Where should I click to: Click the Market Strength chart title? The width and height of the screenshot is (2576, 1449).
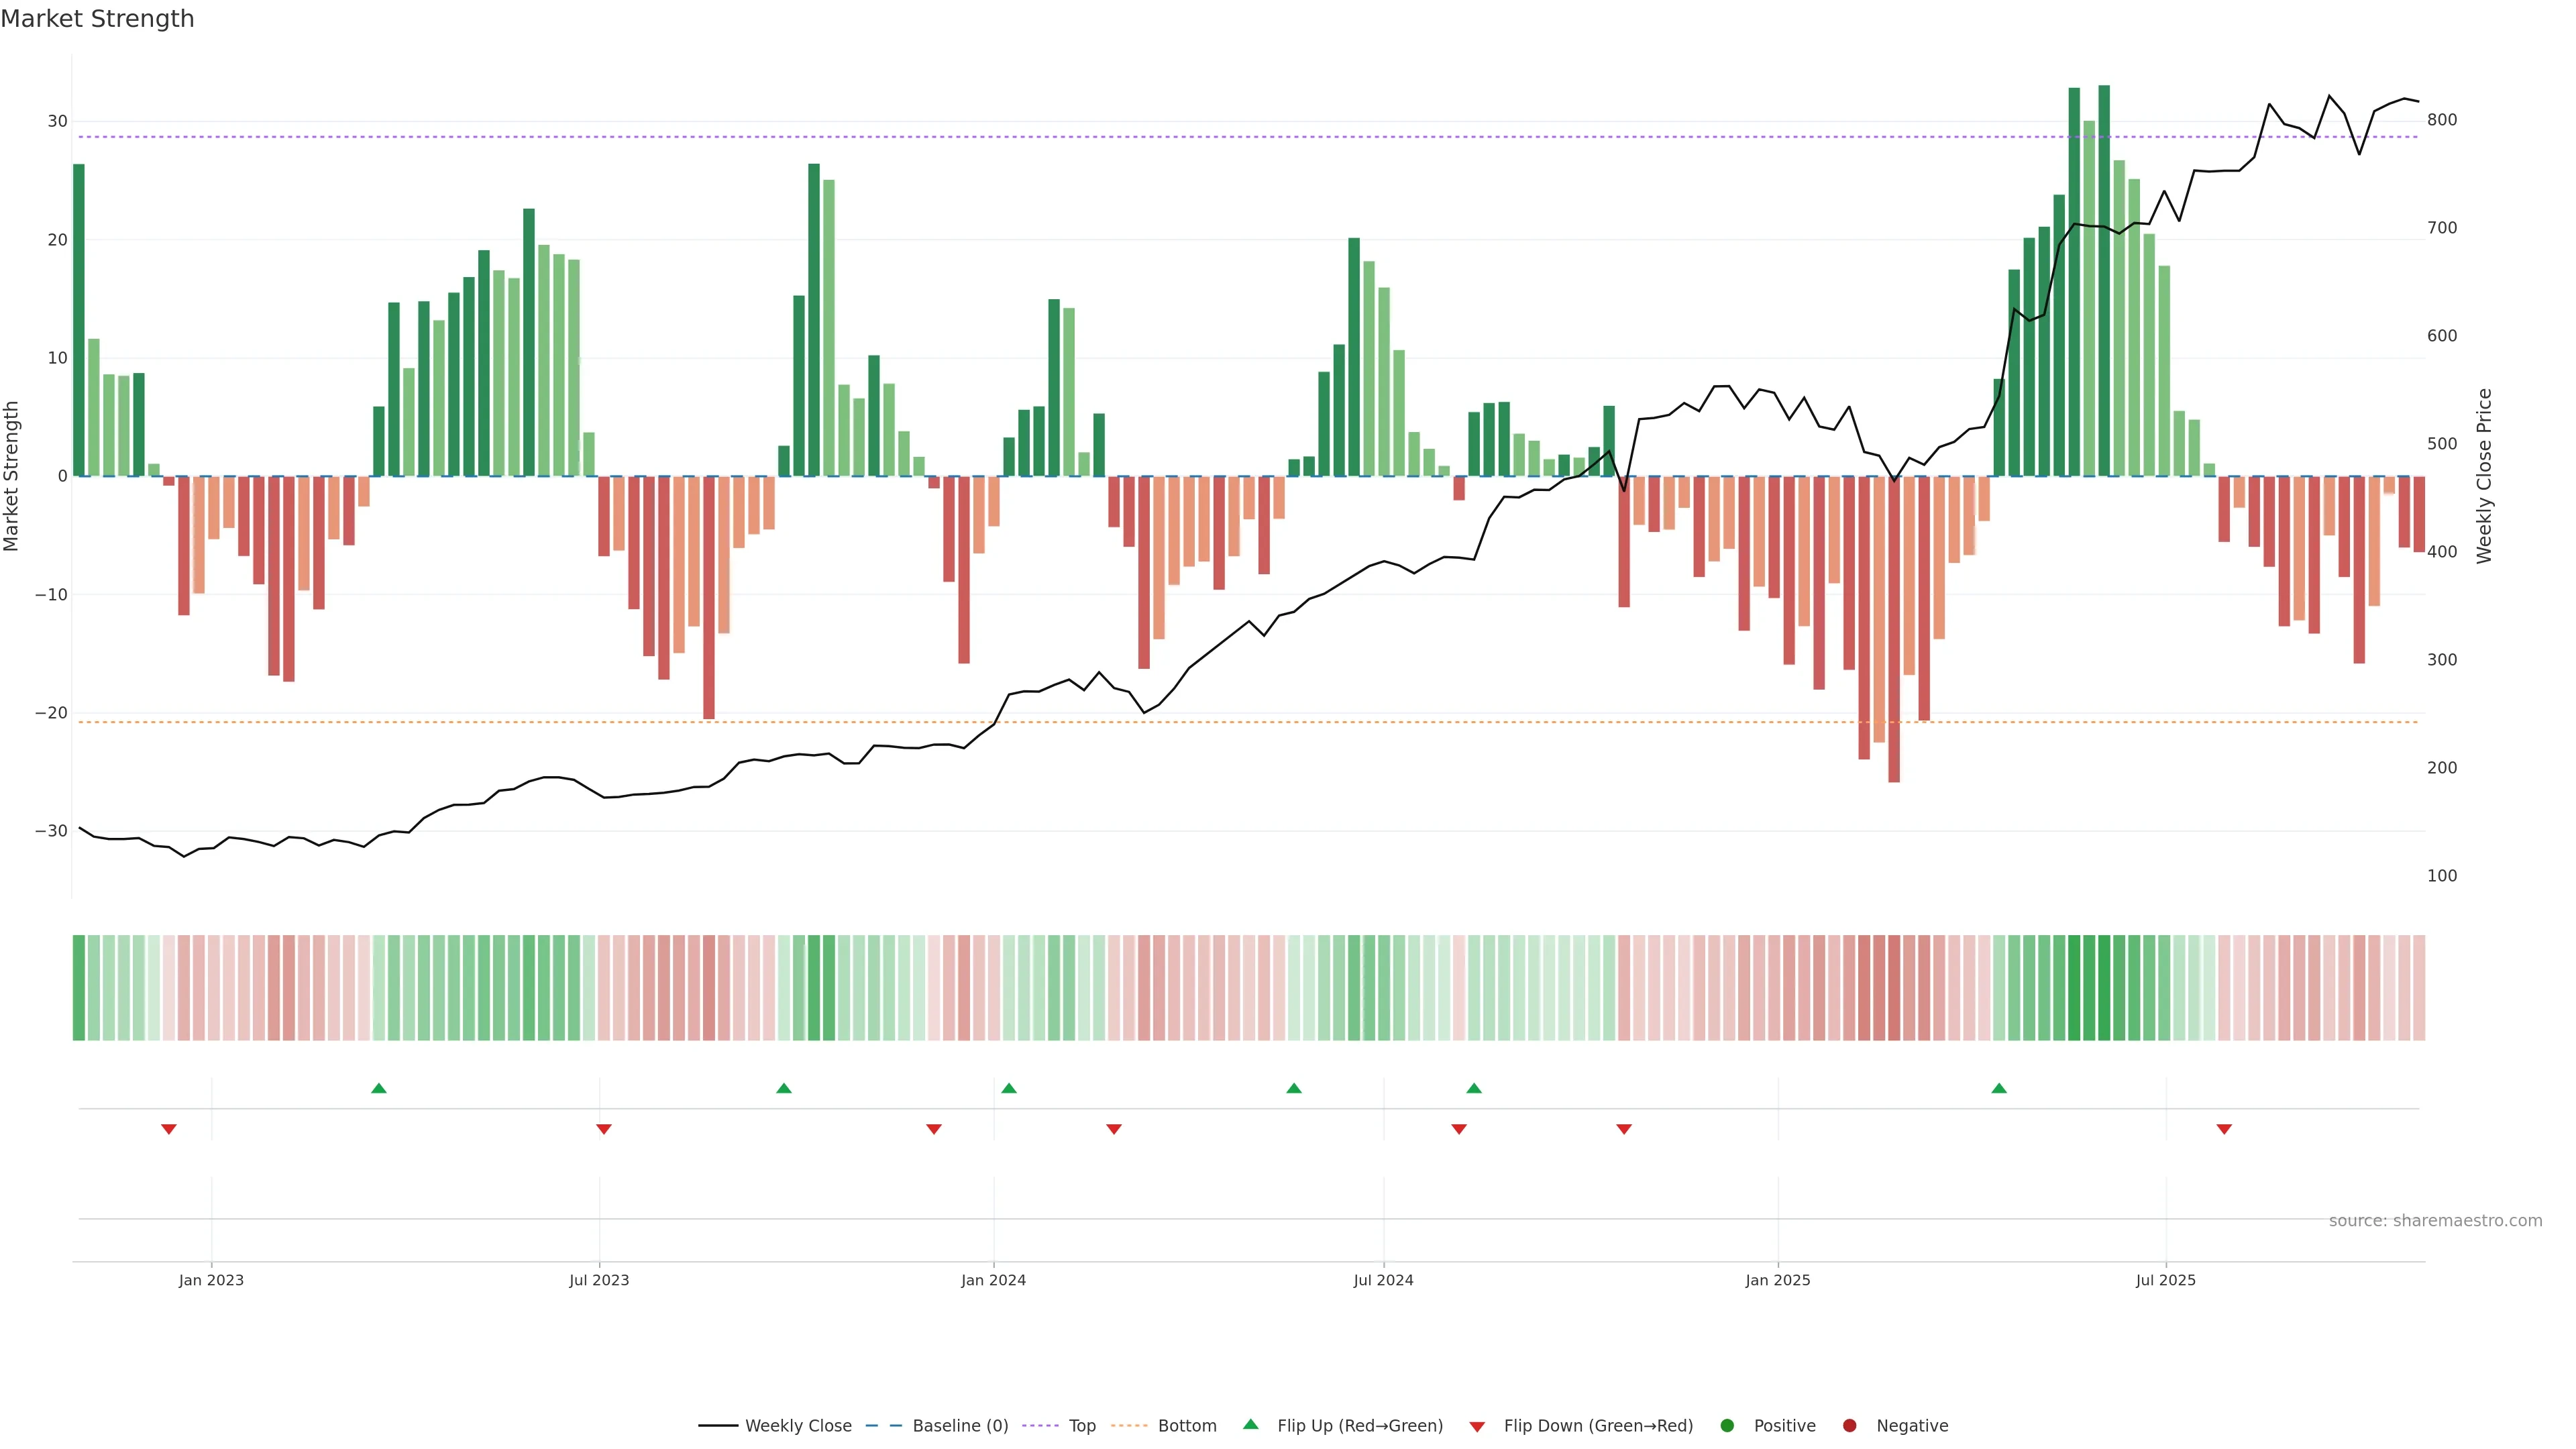click(x=97, y=19)
